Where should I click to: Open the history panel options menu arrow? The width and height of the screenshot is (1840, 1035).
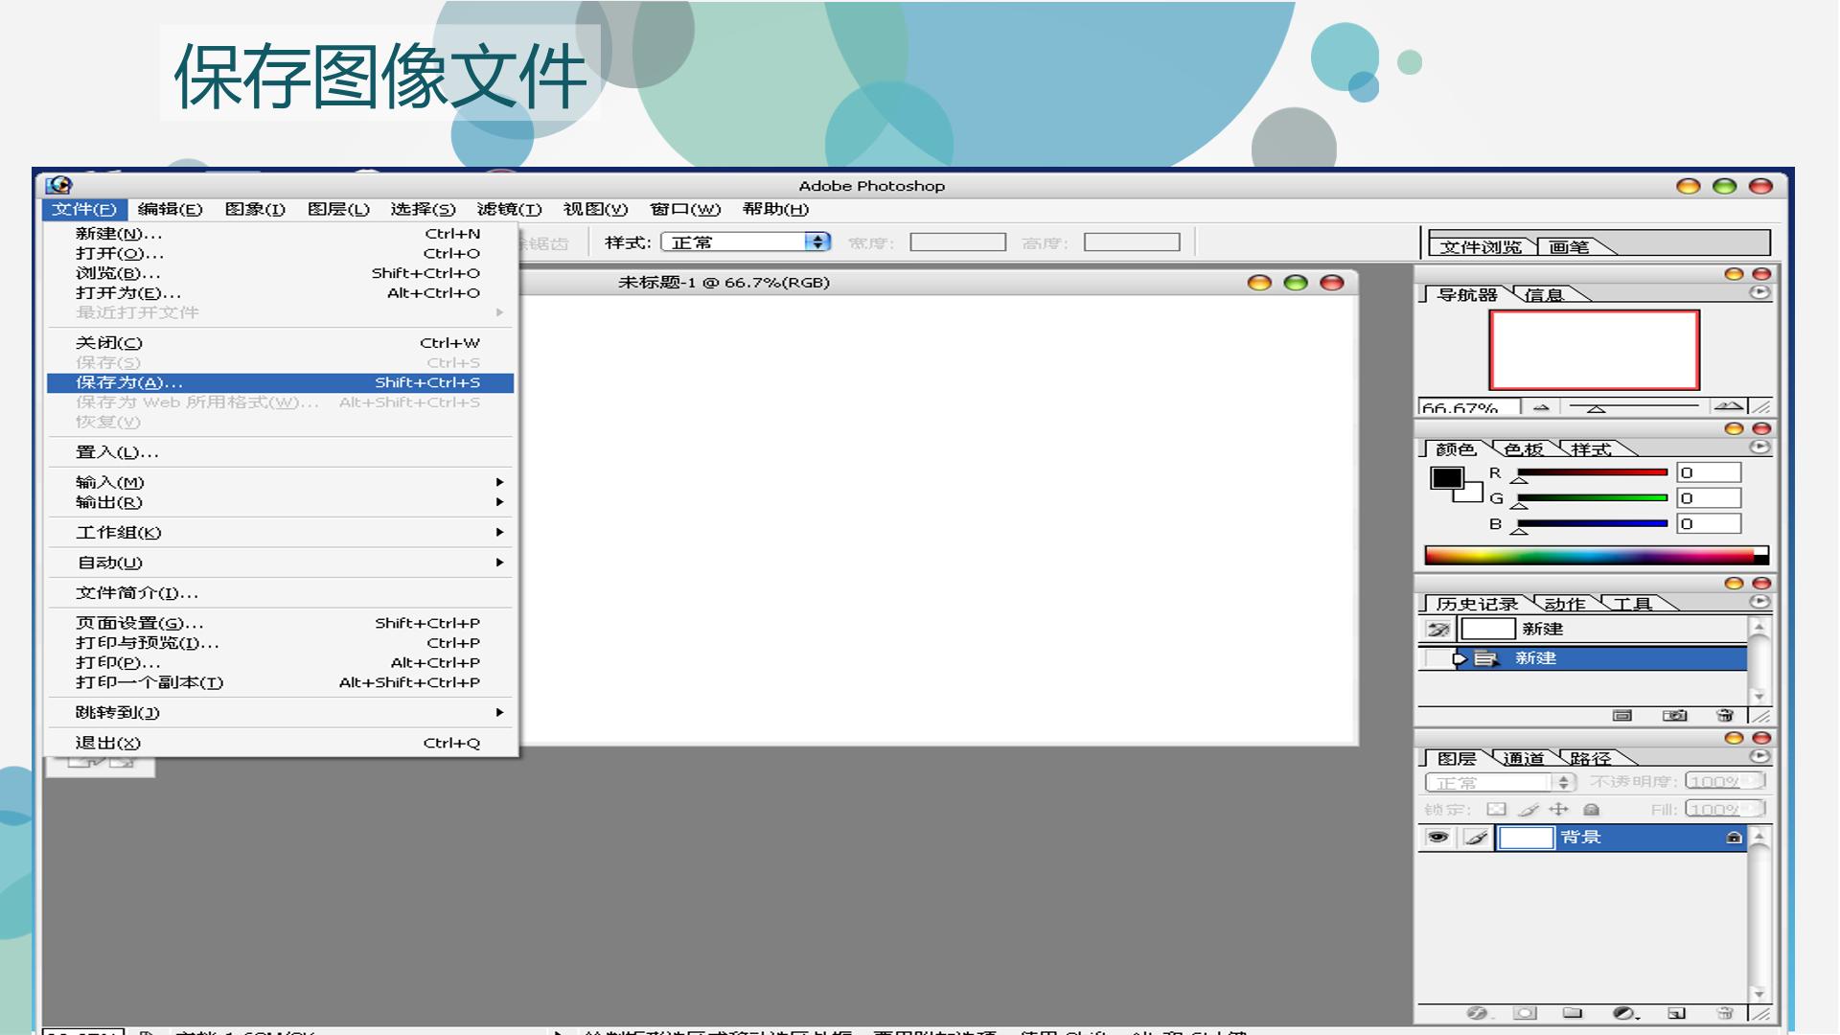click(1759, 602)
